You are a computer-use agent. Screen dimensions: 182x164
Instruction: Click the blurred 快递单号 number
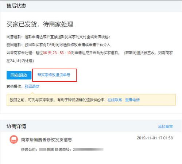[88, 149]
